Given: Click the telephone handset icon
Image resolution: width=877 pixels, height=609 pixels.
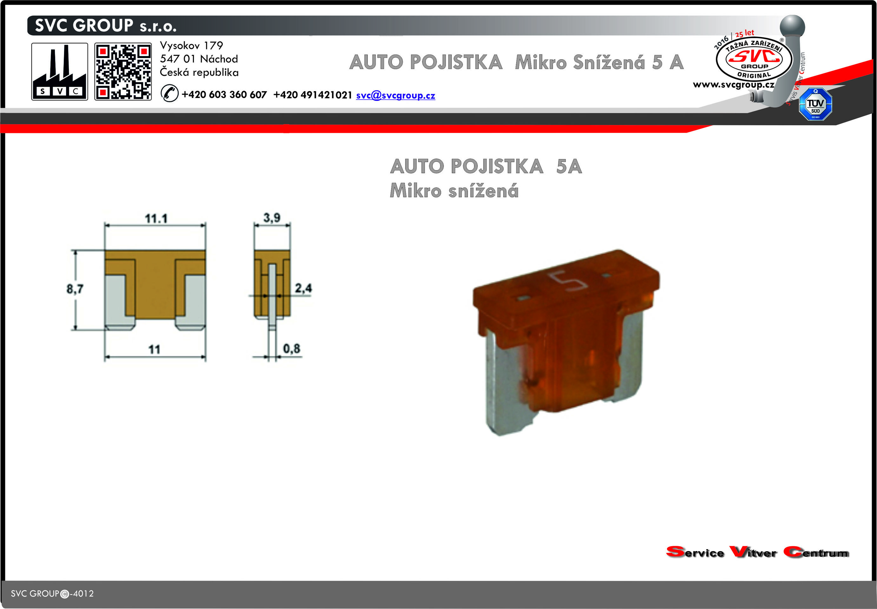Looking at the screenshot, I should [x=169, y=94].
